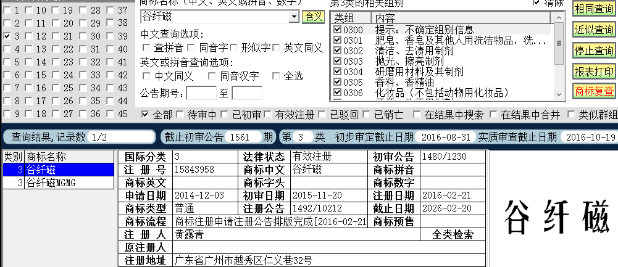
Task: Click the announcement period end field
Action: click(247, 93)
